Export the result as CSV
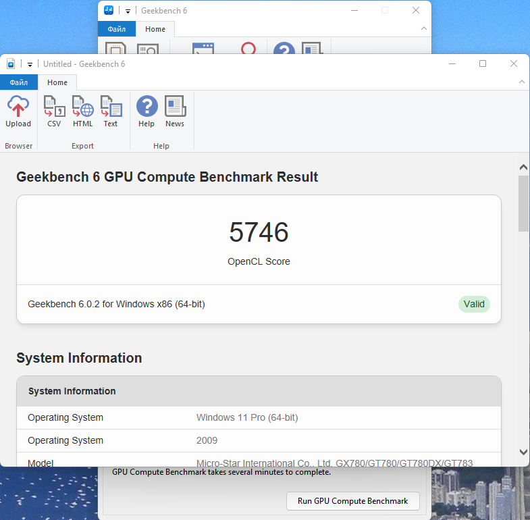Viewport: 530px width, 520px height. point(54,111)
